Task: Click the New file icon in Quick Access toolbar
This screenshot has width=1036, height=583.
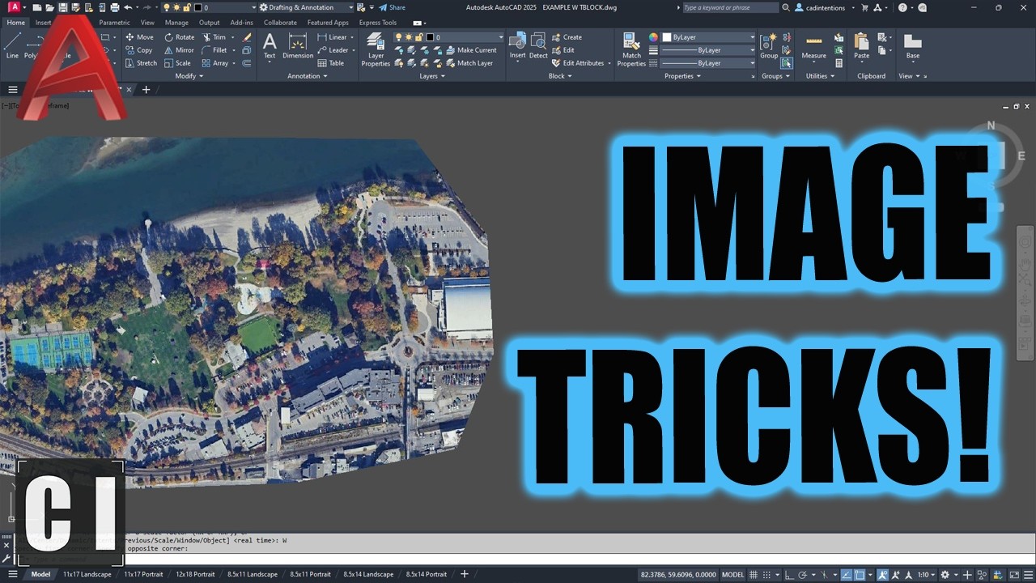Action: tap(37, 7)
